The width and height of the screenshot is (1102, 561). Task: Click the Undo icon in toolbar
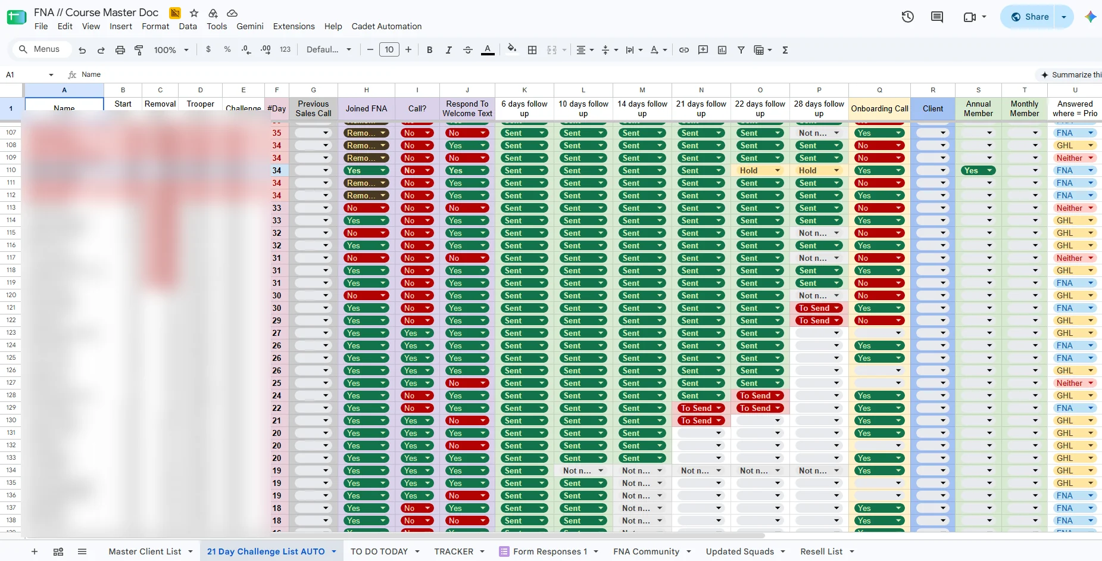click(82, 50)
